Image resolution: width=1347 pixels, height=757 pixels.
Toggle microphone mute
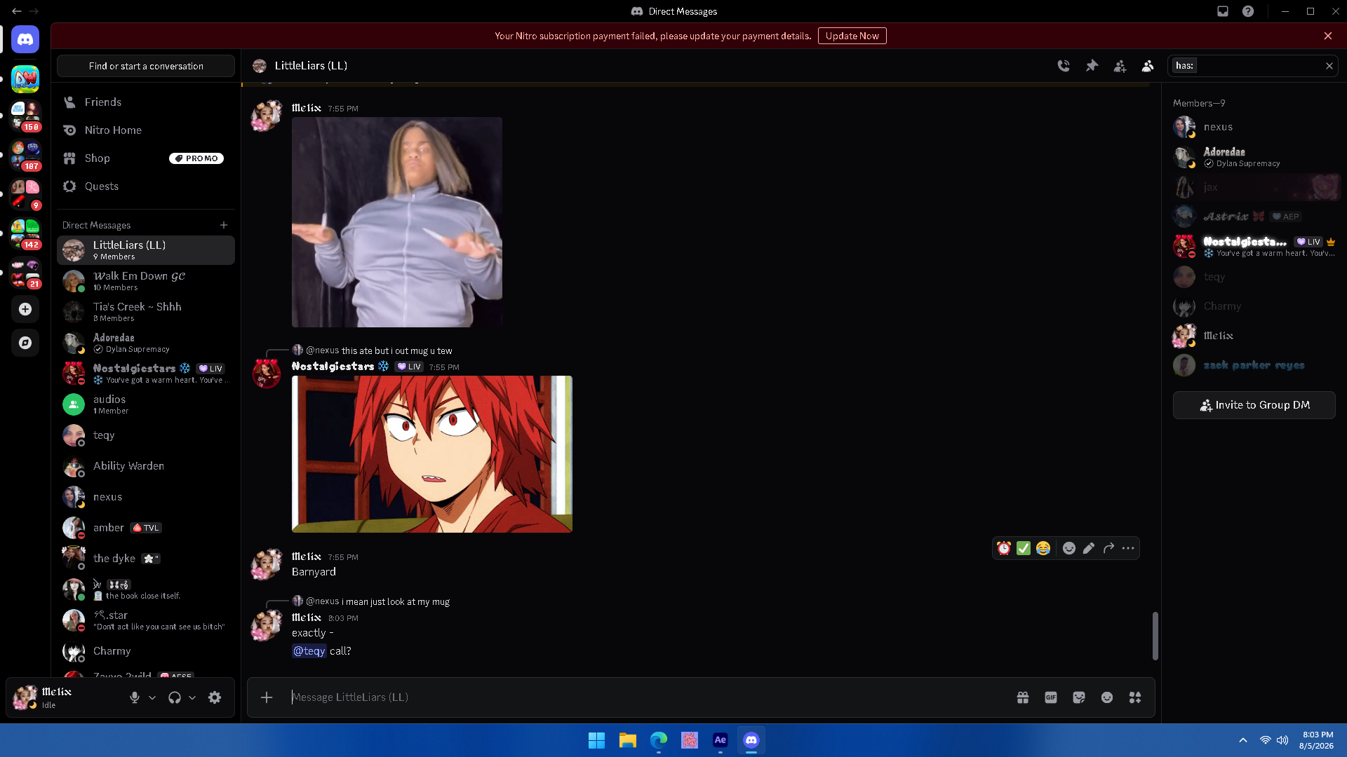coord(135,697)
